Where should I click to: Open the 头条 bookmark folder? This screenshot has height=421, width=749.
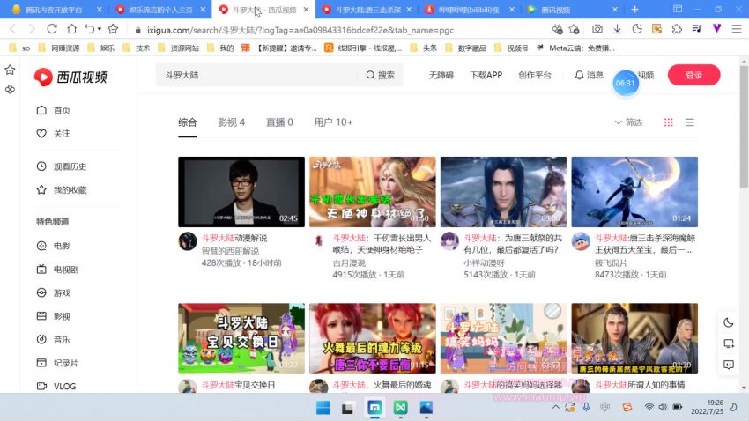tap(424, 48)
